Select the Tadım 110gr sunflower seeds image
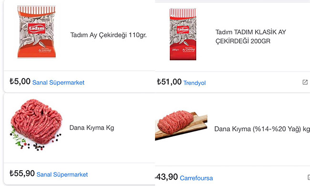The image size is (310, 186). click(37, 32)
